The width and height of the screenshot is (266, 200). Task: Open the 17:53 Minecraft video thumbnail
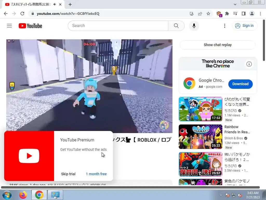point(200,109)
